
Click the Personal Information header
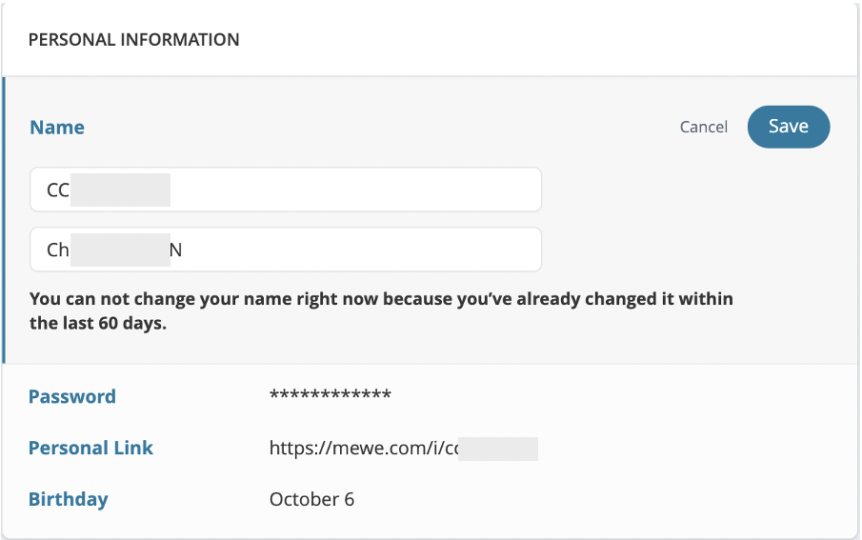(x=133, y=40)
